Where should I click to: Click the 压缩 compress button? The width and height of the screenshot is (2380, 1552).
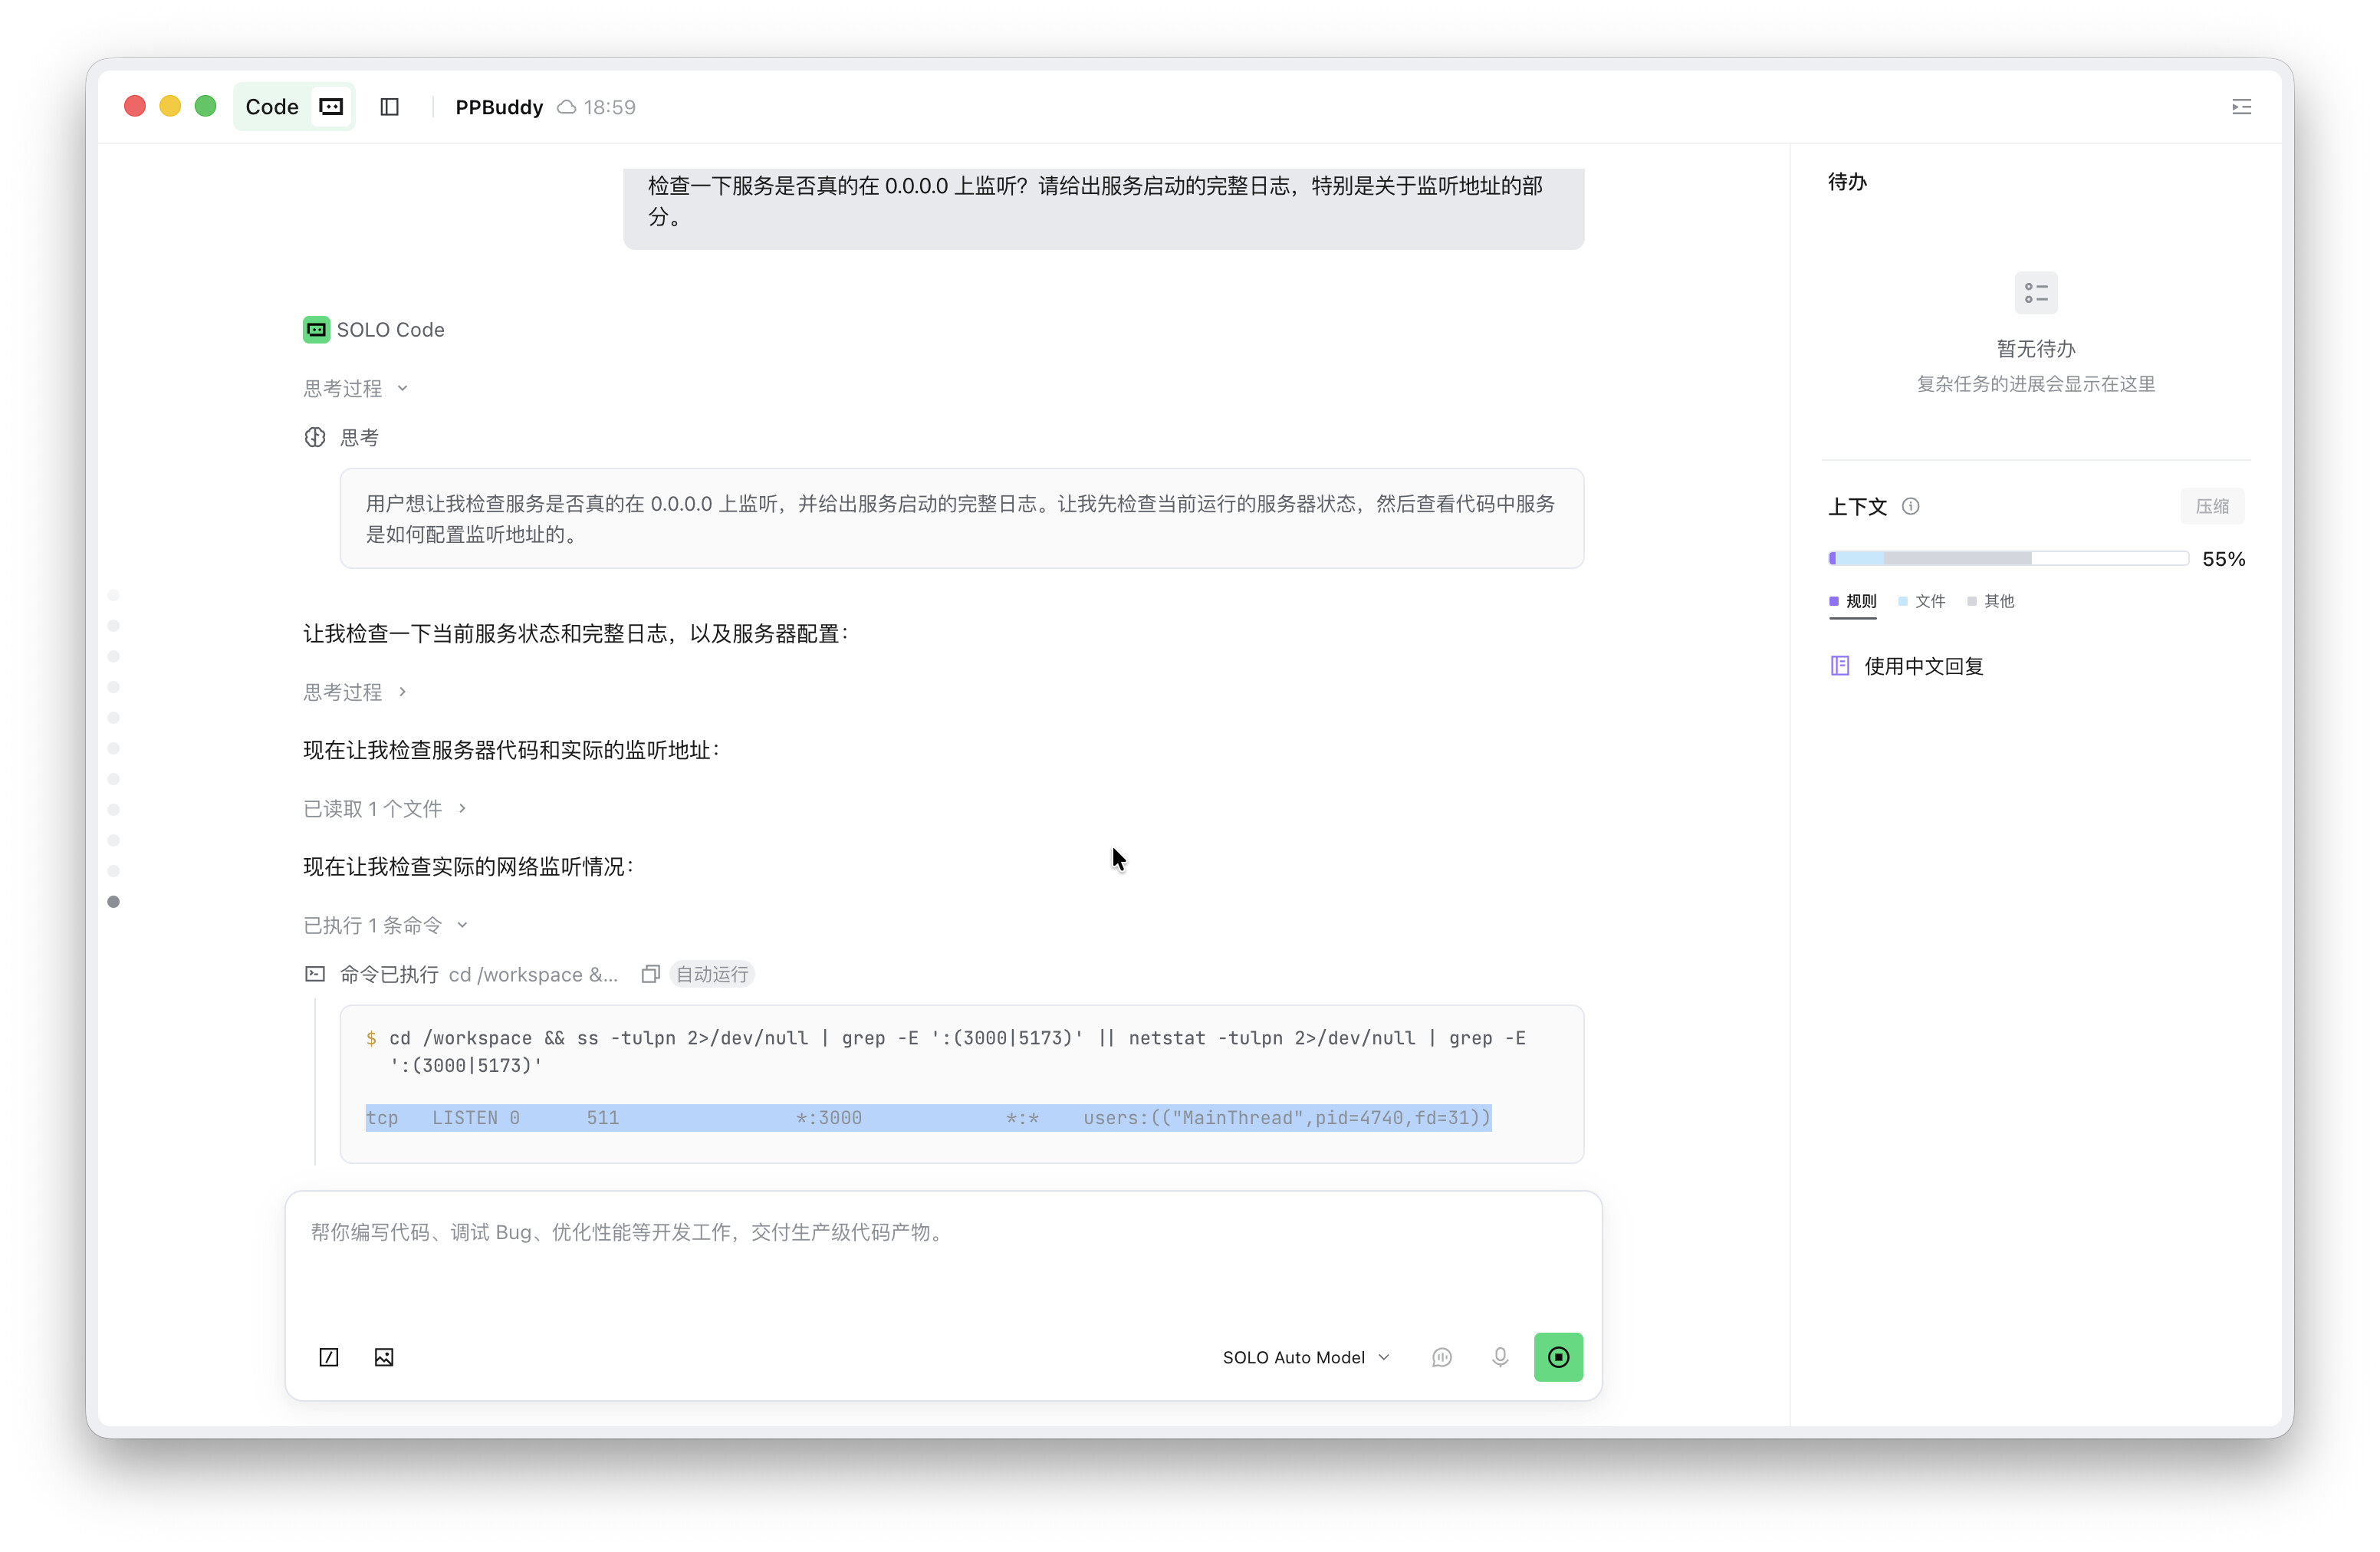point(2212,506)
